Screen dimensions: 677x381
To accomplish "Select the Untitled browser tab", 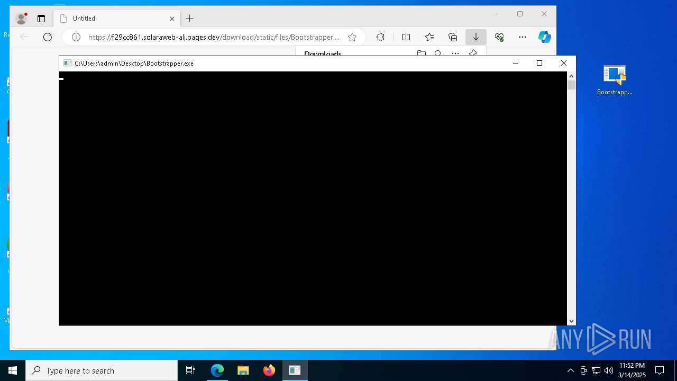I will (x=117, y=19).
